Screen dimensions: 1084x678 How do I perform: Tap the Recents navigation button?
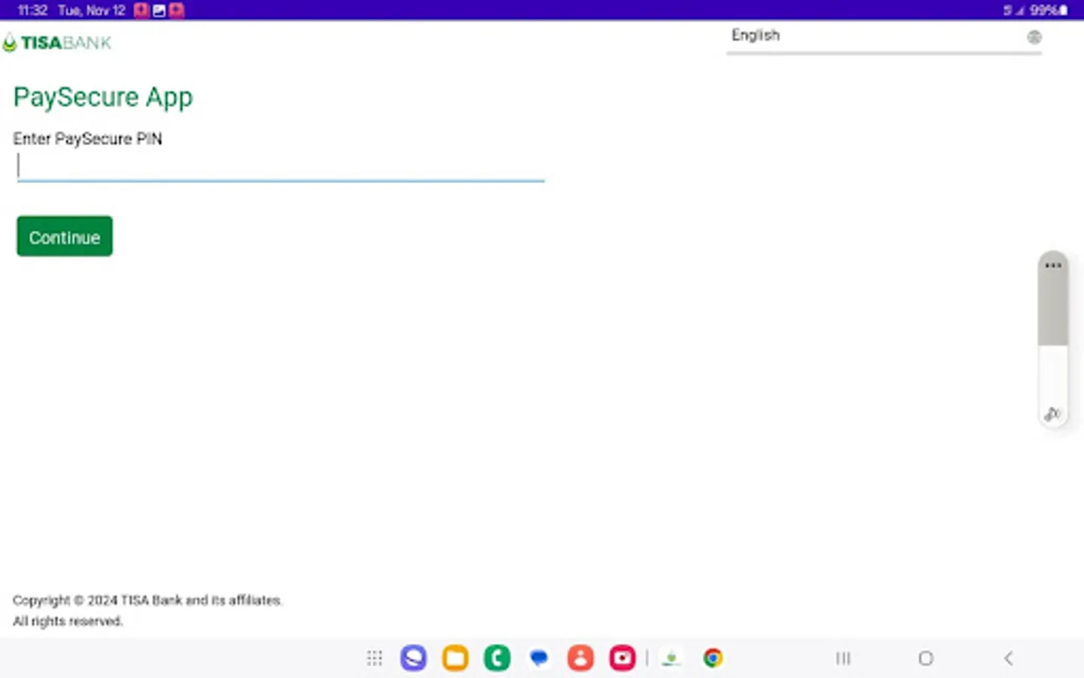[x=842, y=658]
